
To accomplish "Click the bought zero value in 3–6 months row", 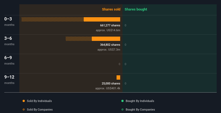I will coord(125,45).
